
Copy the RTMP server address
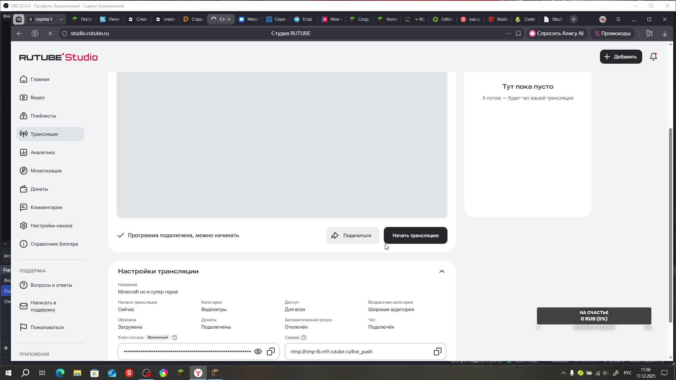[437, 351]
